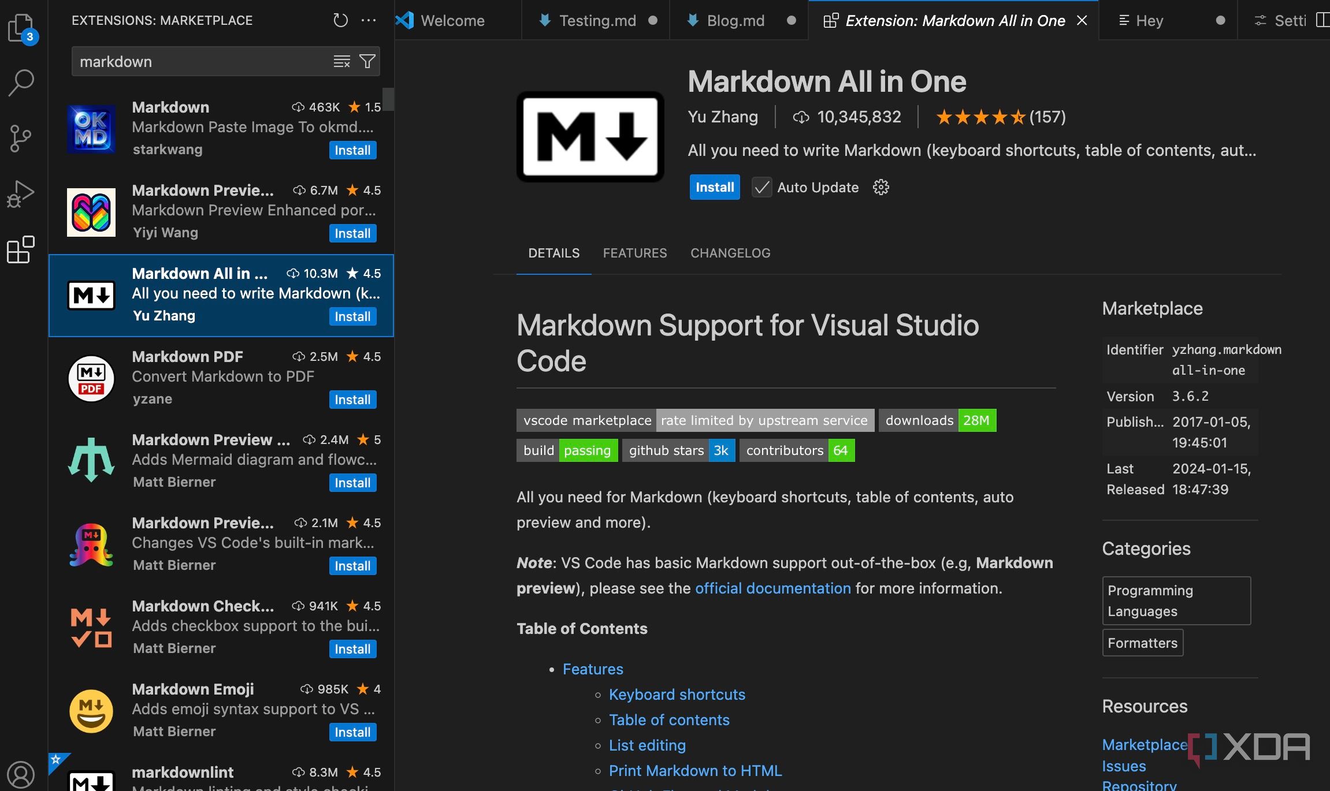1330x791 pixels.
Task: Open the Accounts icon in activity bar
Action: 21,774
